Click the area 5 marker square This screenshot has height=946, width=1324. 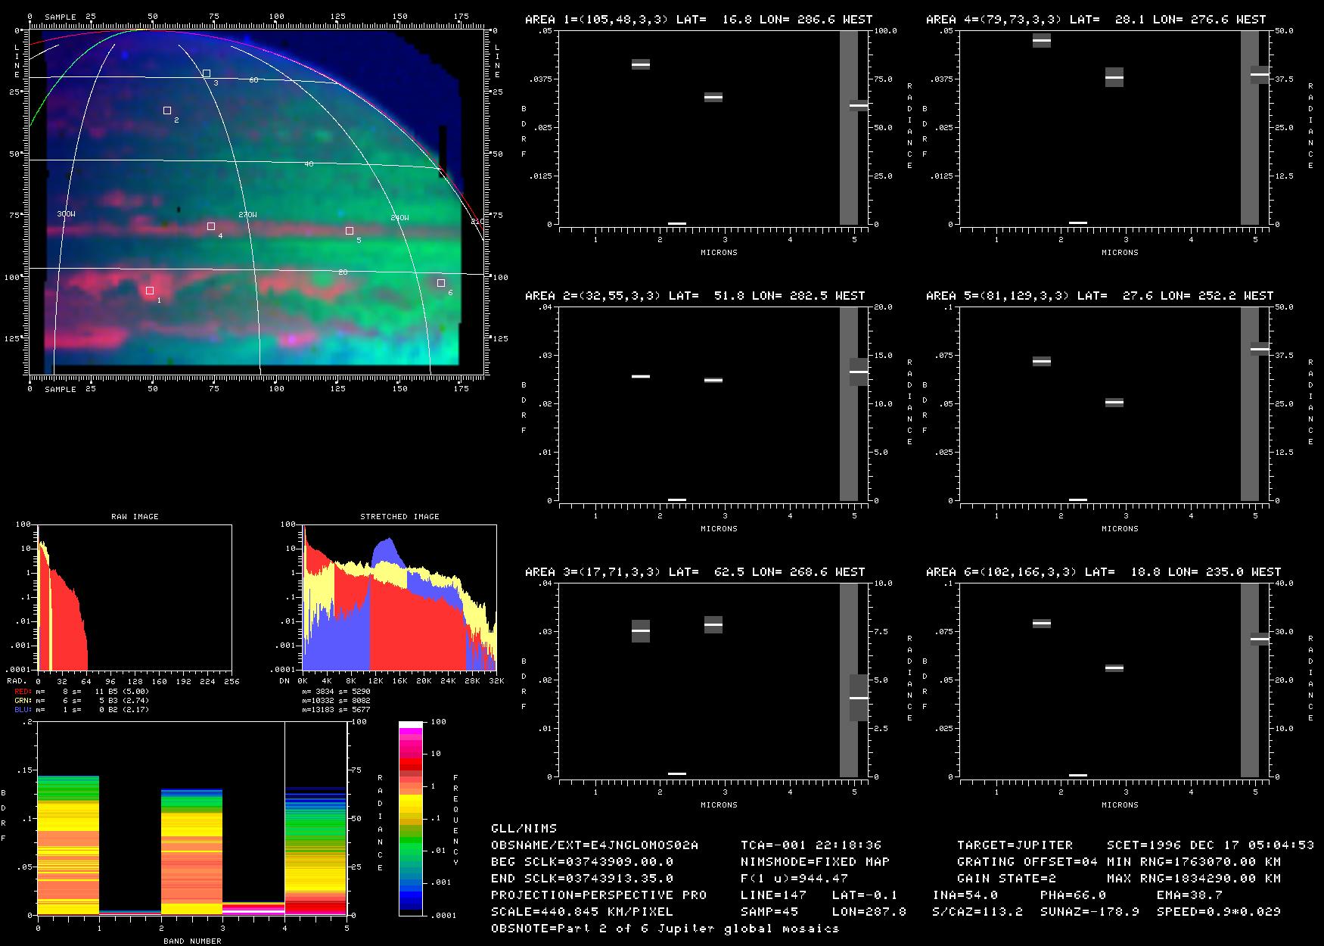coord(350,231)
